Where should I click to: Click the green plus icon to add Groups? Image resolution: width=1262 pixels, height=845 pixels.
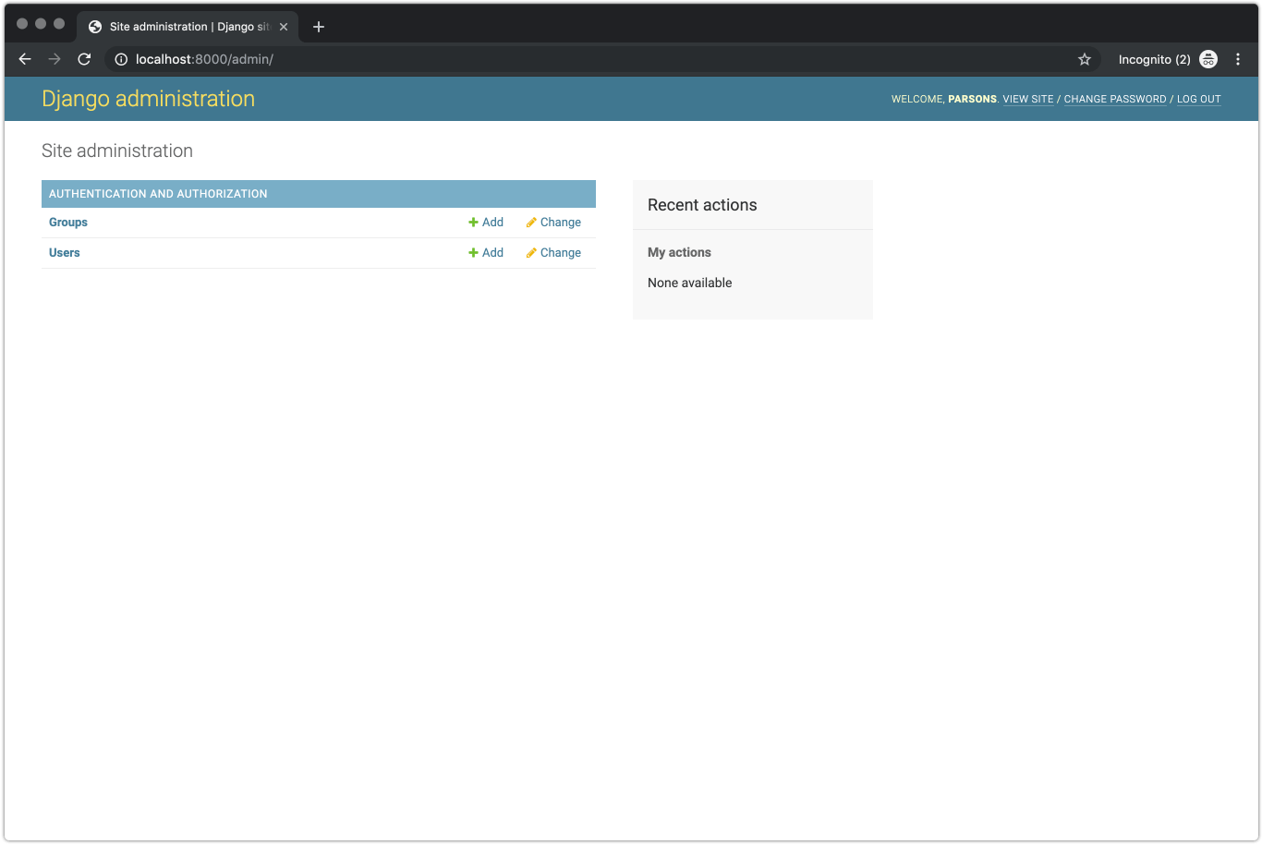click(x=473, y=222)
